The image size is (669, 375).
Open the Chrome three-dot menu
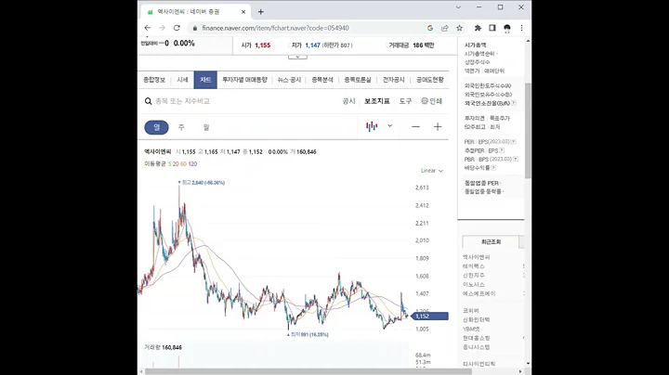[521, 28]
